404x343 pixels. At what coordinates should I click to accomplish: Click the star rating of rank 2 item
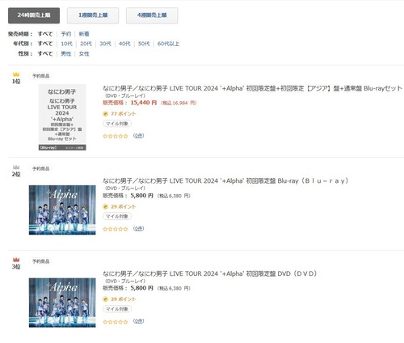click(x=116, y=229)
